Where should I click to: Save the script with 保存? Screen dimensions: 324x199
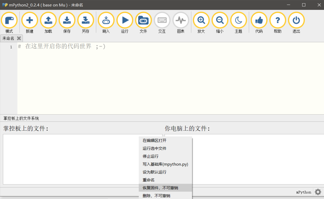[67, 23]
